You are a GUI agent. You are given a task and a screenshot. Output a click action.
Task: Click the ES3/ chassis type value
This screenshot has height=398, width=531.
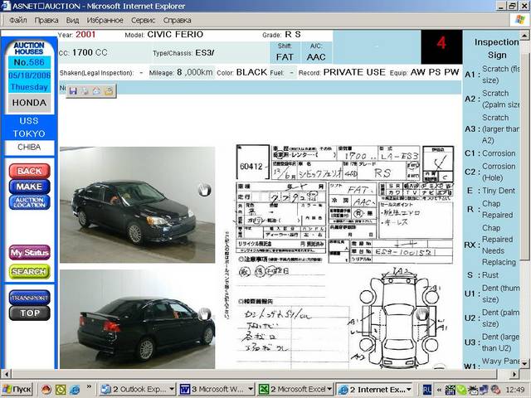(205, 53)
